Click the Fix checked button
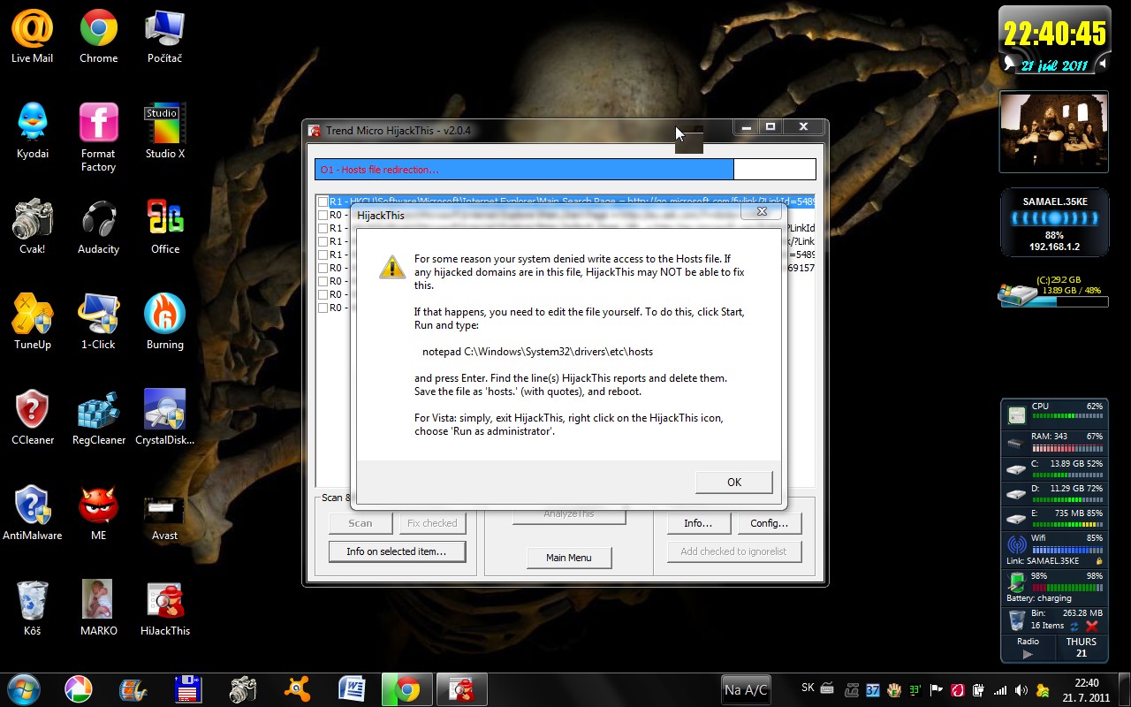1131x707 pixels. click(432, 523)
